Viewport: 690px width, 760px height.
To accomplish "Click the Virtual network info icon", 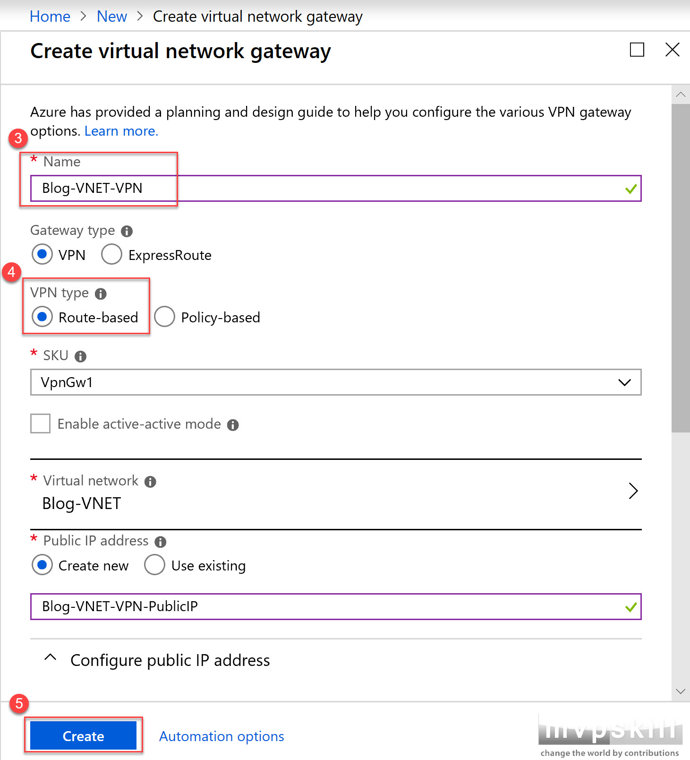I will click(150, 482).
